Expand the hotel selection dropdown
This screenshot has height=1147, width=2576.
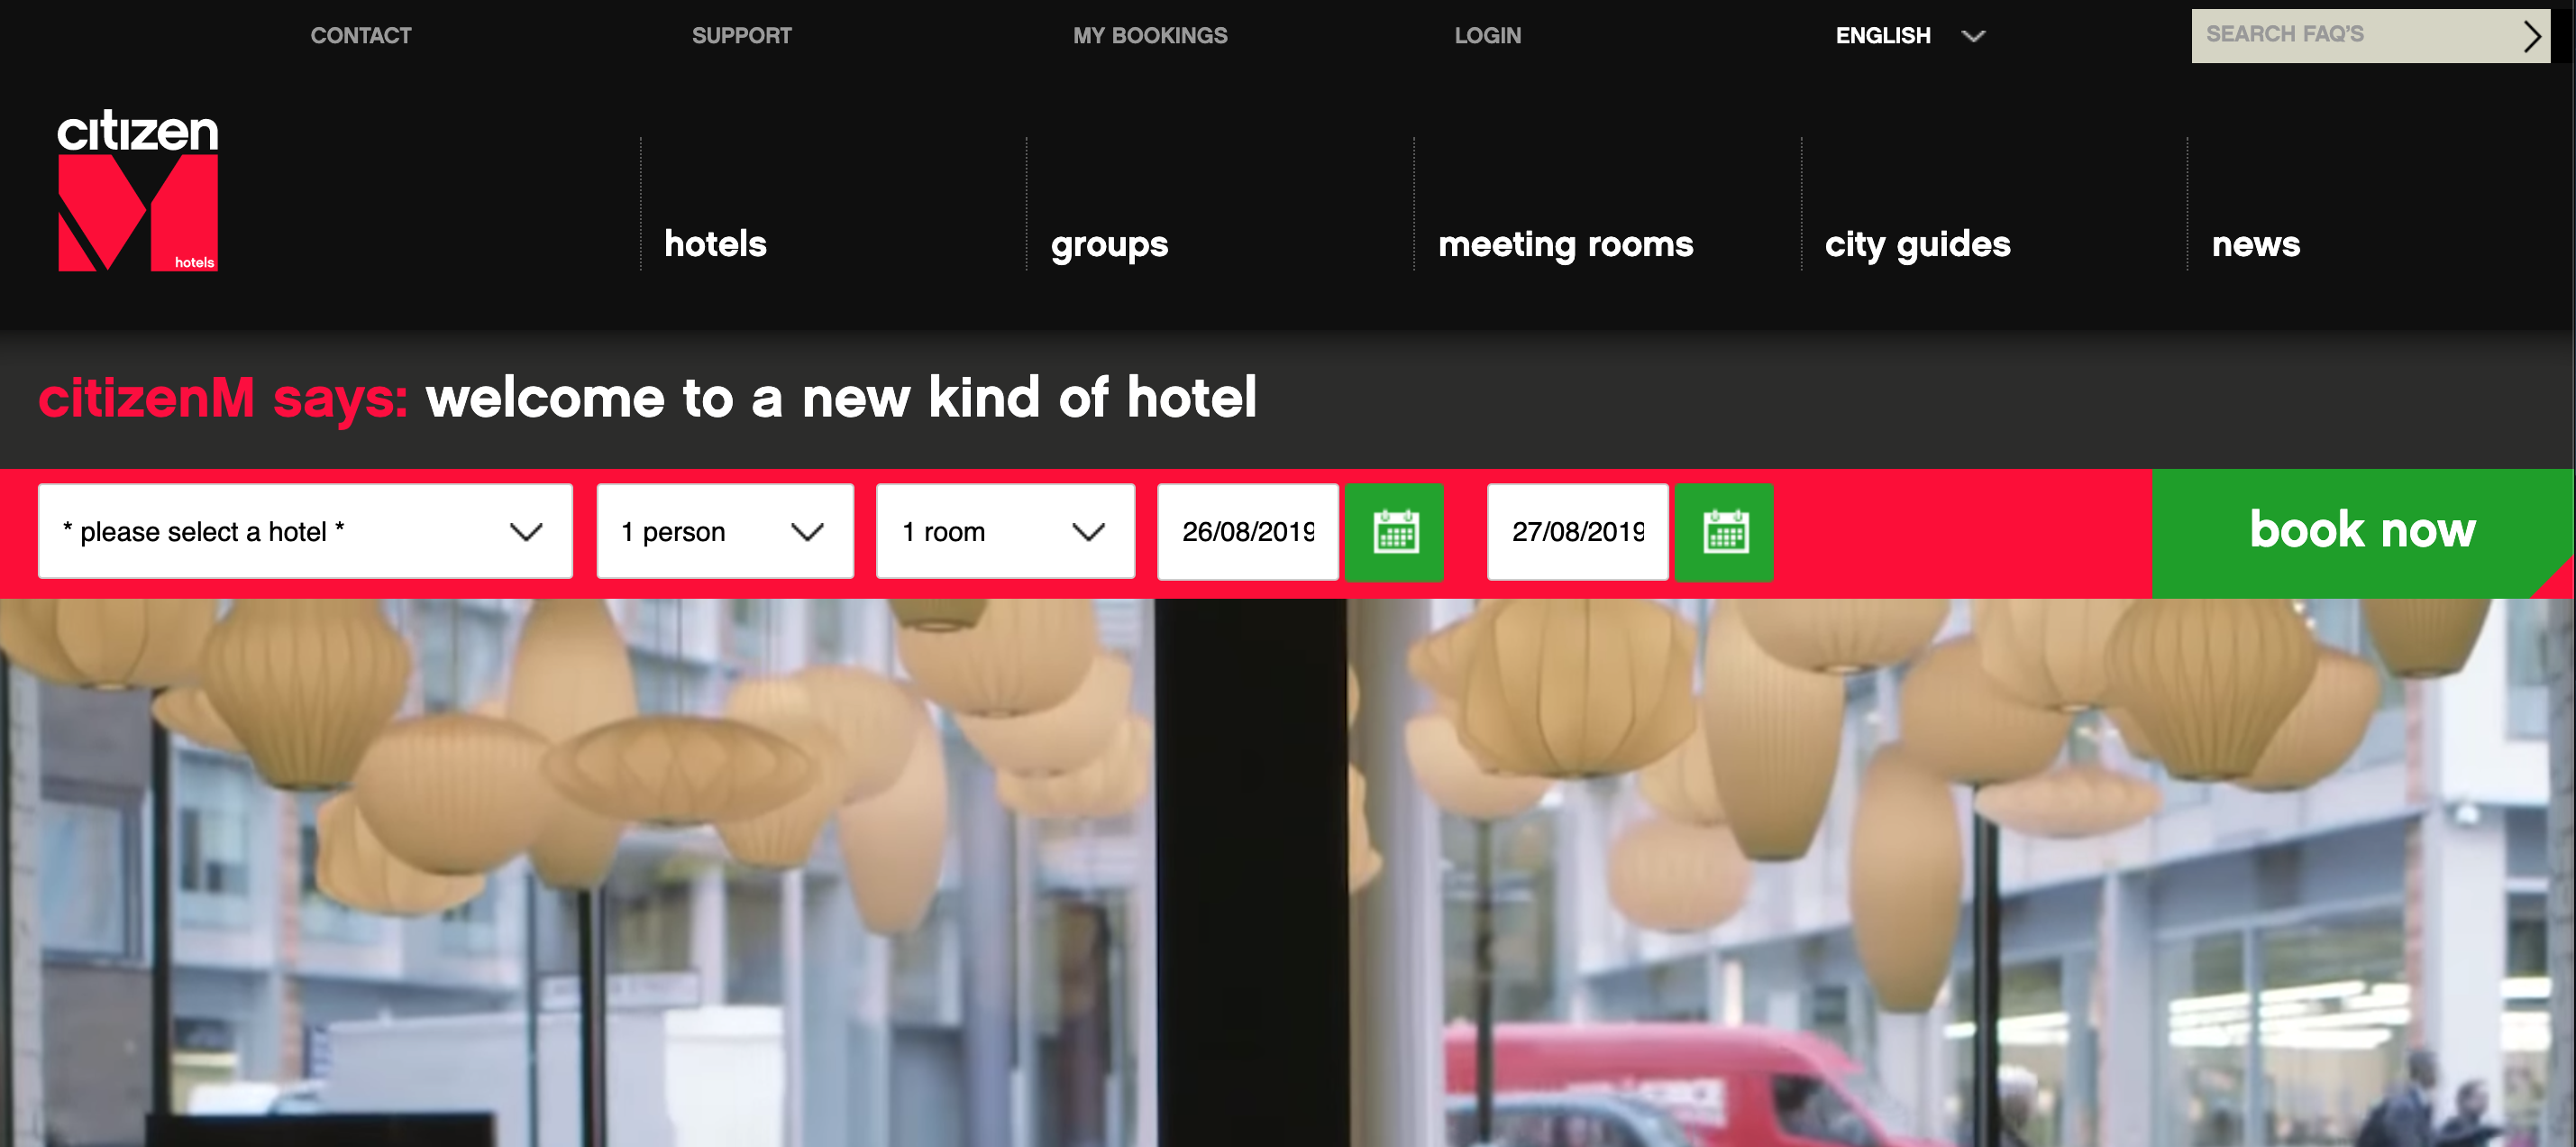301,529
